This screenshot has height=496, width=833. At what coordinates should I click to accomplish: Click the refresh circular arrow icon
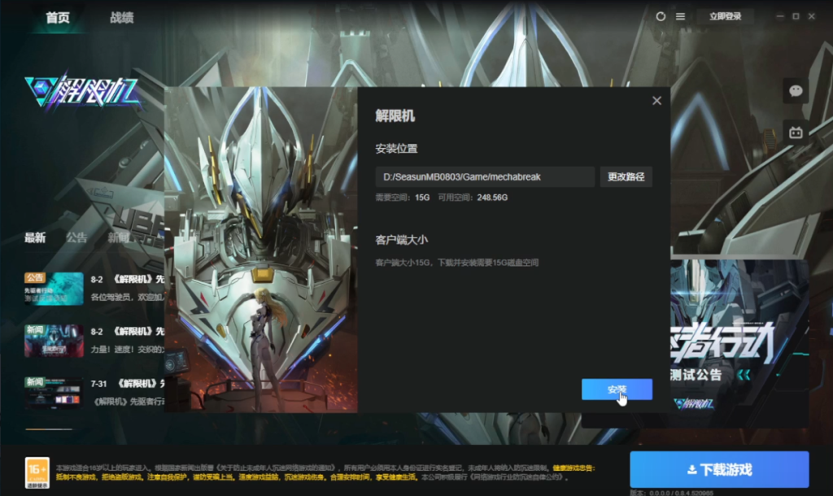point(661,16)
